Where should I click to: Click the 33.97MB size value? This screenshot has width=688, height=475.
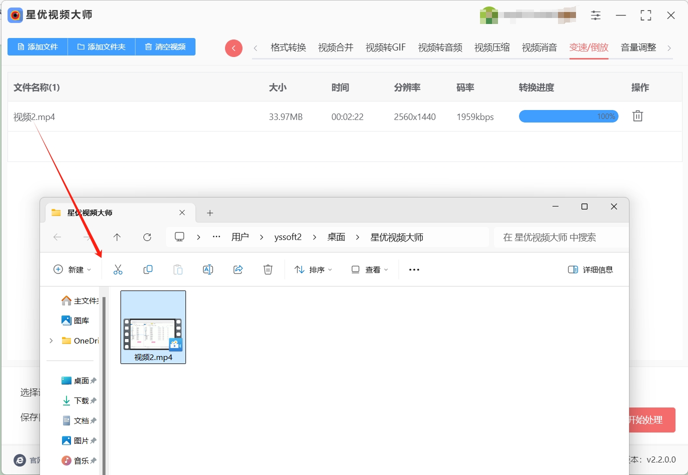pyautogui.click(x=286, y=117)
